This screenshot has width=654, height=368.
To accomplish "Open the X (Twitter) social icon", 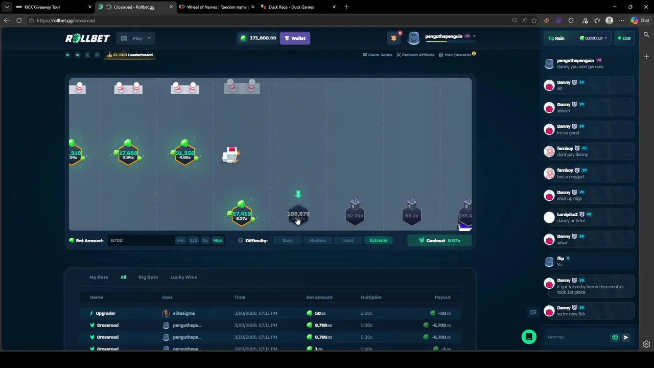I will pos(87,55).
